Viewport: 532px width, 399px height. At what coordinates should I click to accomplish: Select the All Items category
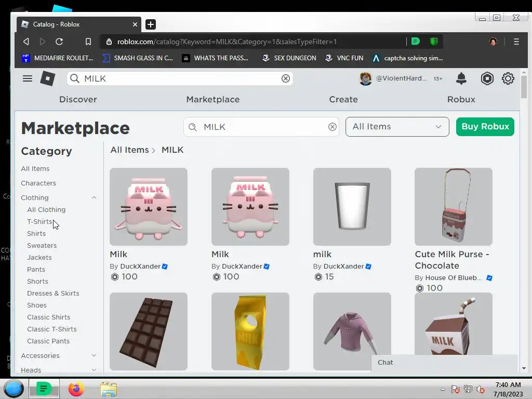(x=35, y=169)
